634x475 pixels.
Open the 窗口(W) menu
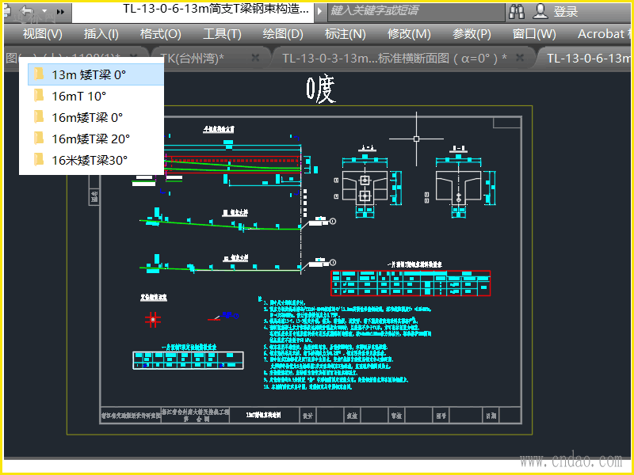tap(534, 34)
